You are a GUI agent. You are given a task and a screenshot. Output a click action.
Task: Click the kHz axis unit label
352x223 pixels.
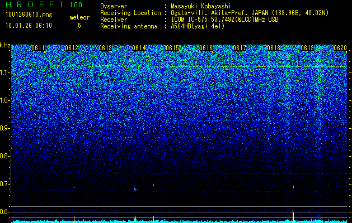pos(5,45)
